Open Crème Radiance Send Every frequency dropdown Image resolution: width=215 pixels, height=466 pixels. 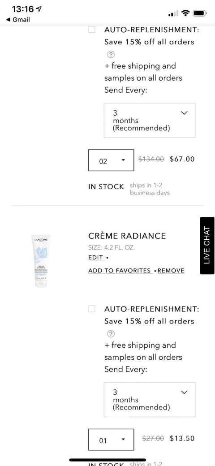click(150, 400)
